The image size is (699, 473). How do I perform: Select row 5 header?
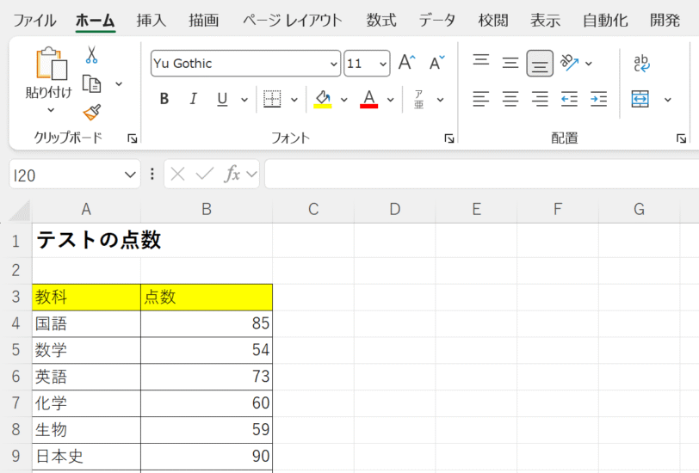15,350
